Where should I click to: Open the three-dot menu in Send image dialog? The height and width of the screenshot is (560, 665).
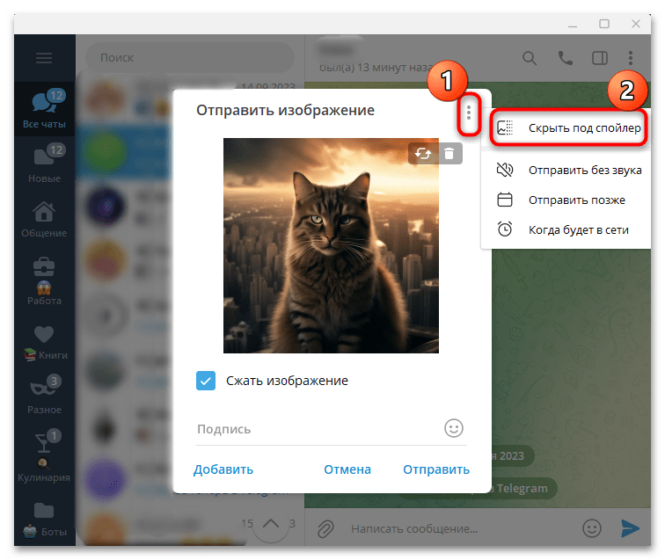[469, 113]
